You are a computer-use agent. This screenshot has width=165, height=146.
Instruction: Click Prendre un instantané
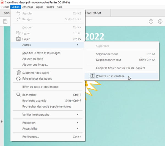tap(122, 76)
